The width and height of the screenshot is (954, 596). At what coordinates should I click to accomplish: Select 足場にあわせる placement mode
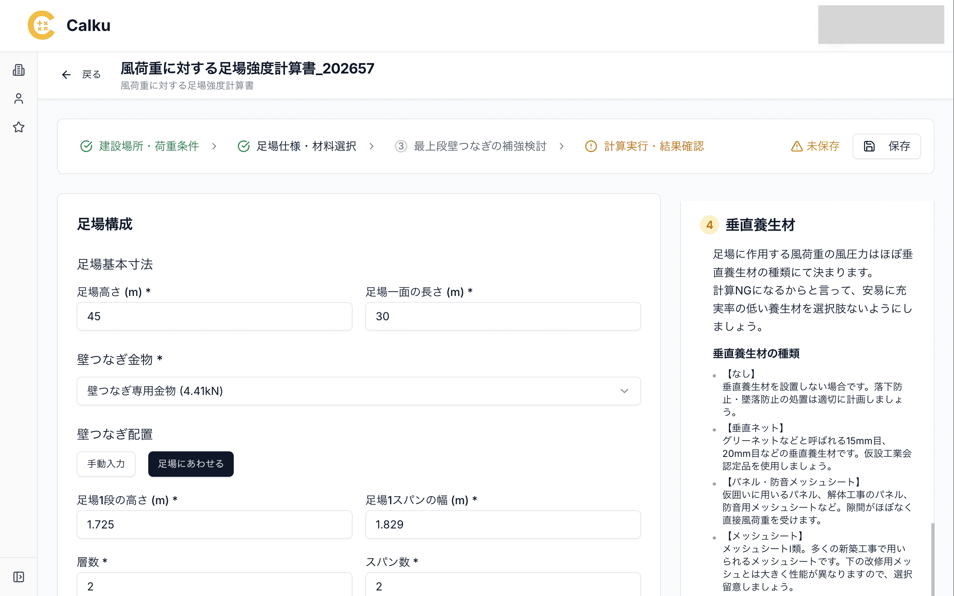point(191,464)
